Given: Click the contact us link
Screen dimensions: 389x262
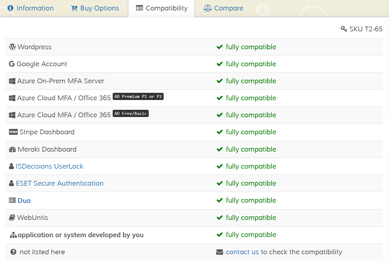Looking at the screenshot, I should 242,252.
